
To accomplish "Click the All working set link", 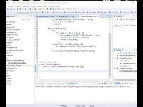I will click(127, 25).
